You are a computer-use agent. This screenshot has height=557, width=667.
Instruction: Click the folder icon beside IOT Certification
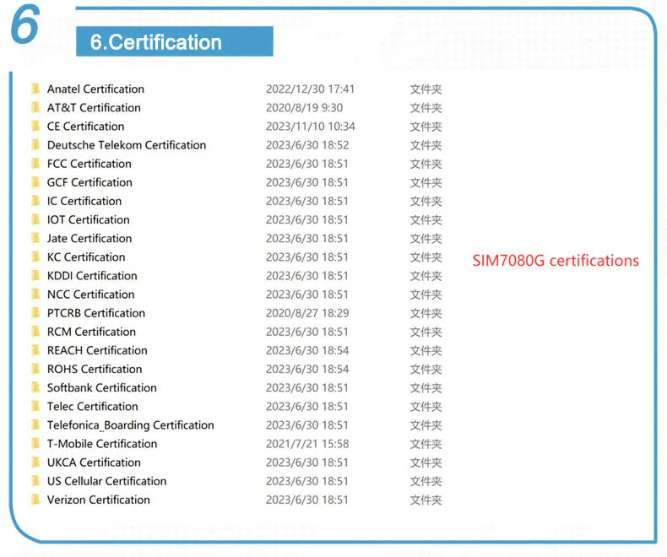pos(35,219)
